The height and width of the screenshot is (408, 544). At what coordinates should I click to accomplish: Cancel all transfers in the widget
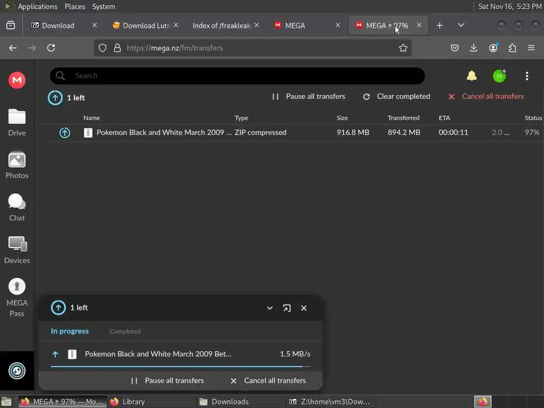pyautogui.click(x=268, y=380)
